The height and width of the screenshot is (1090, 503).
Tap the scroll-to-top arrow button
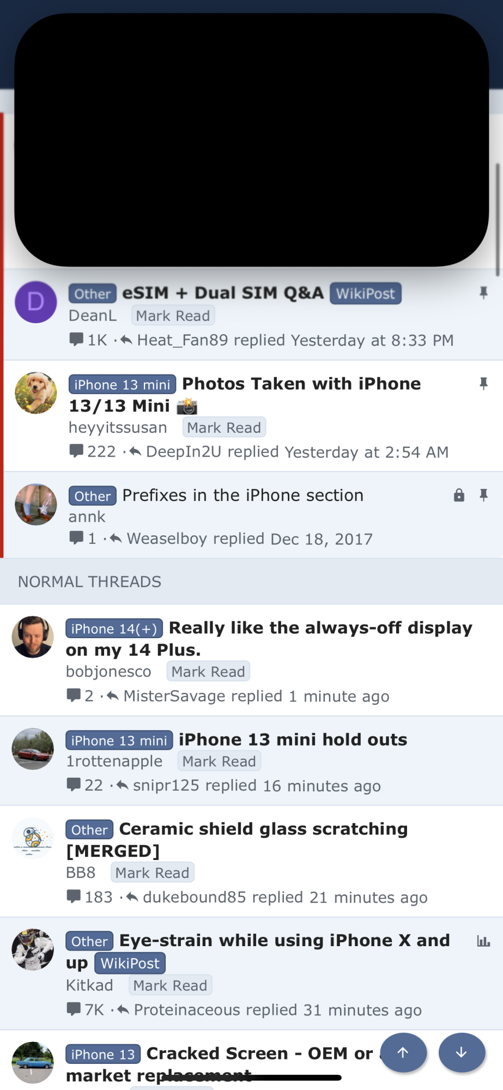pyautogui.click(x=403, y=1052)
